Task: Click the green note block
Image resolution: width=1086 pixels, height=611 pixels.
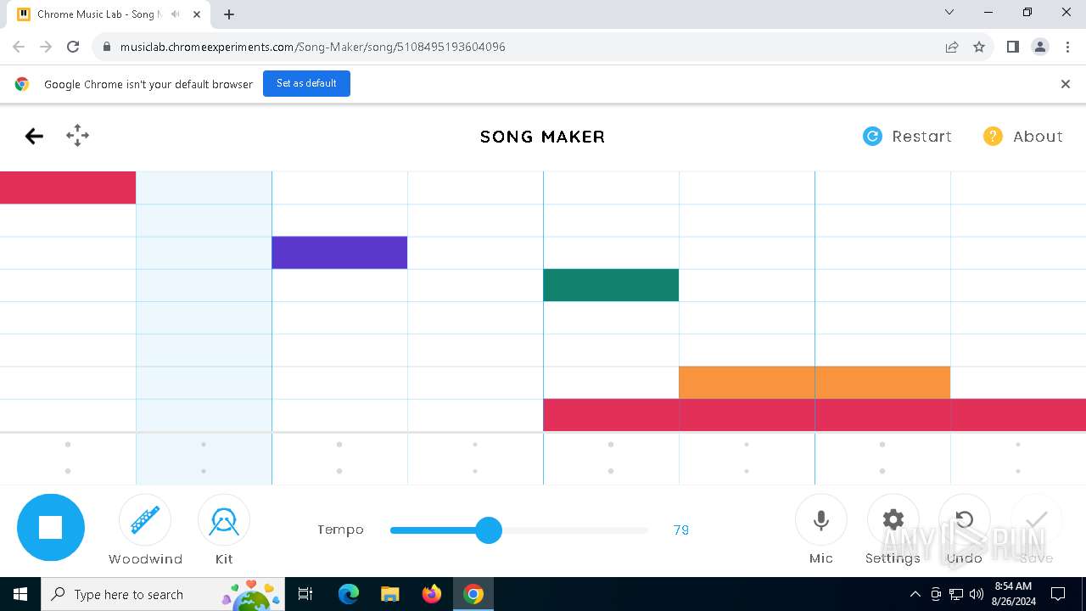Action: pos(611,285)
